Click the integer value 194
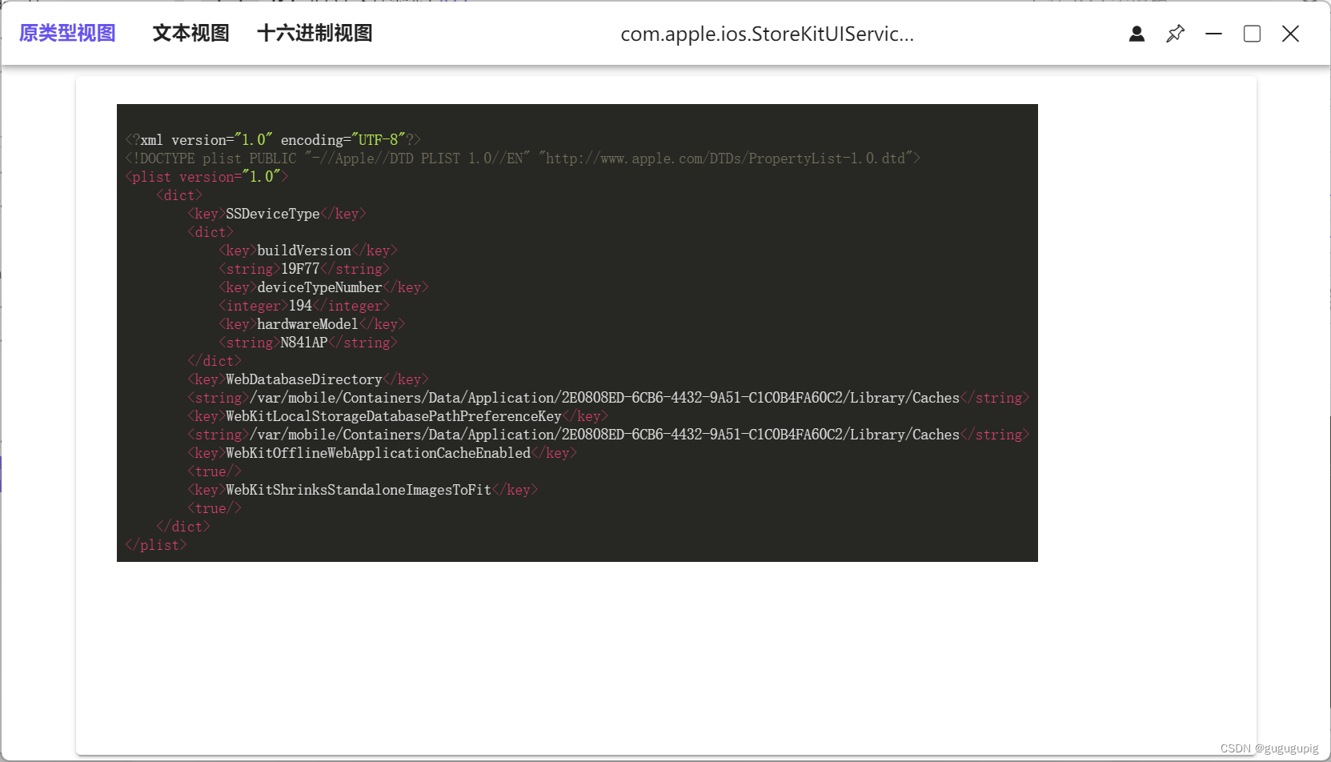Viewport: 1331px width, 762px height. point(304,306)
